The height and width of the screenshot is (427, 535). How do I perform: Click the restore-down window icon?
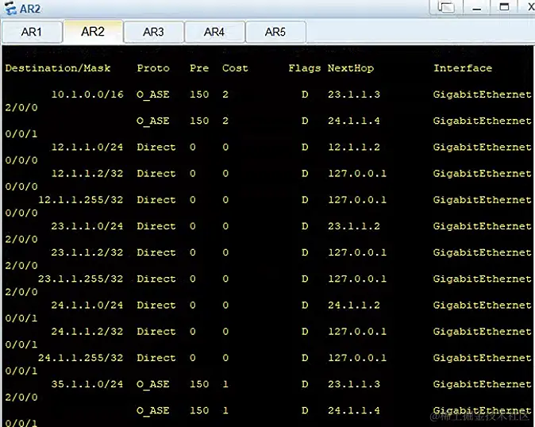point(446,7)
